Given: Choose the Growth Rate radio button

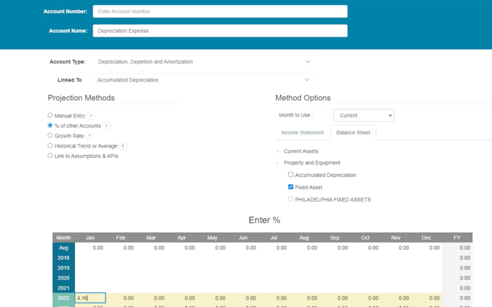Looking at the screenshot, I should tap(50, 135).
